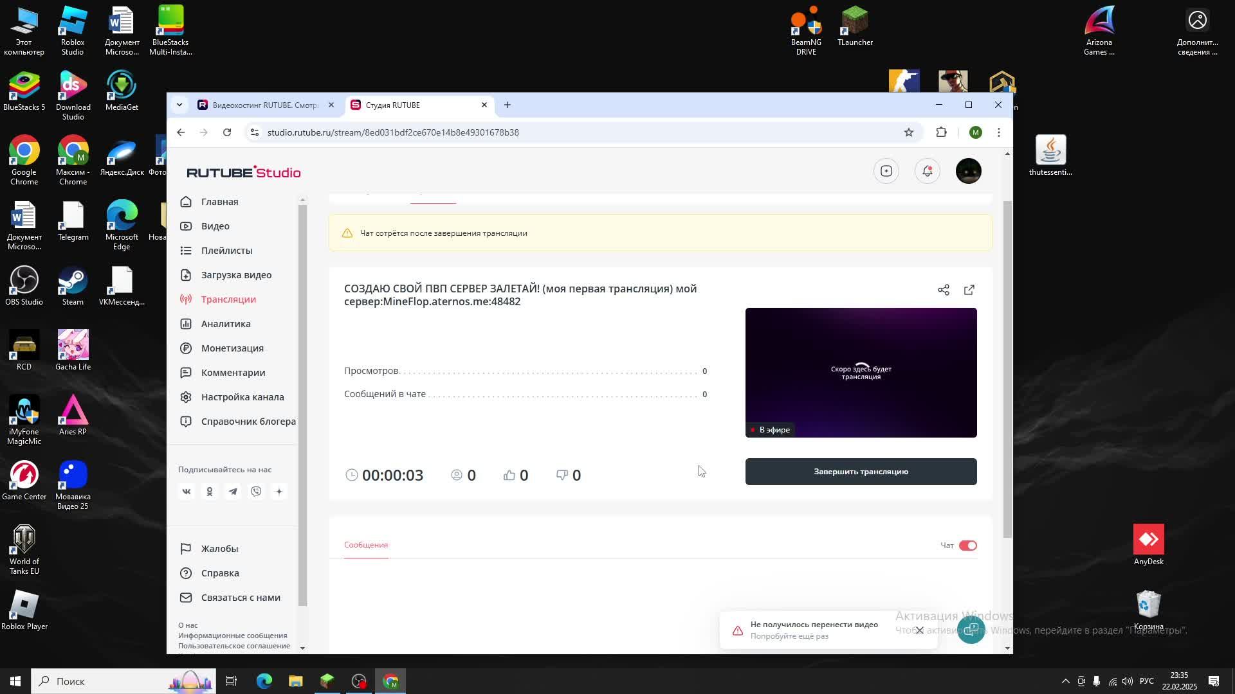This screenshot has width=1235, height=694.
Task: Click the Настройка канала sidebar icon
Action: click(x=187, y=396)
